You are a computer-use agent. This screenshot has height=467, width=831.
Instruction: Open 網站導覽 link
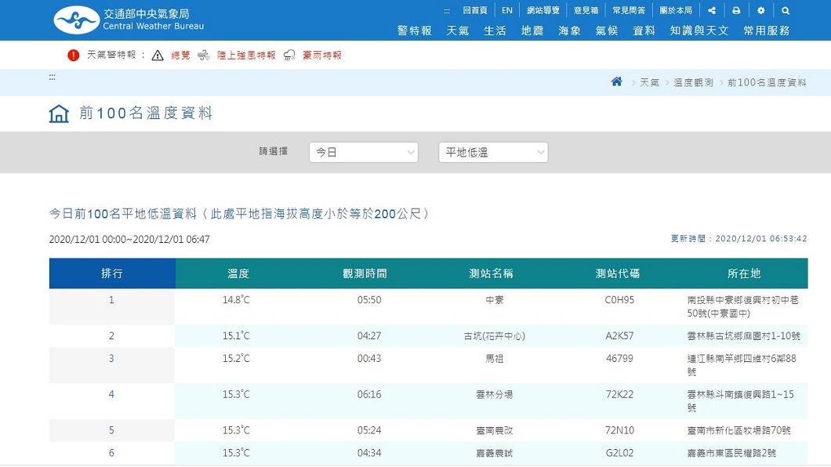pos(543,11)
